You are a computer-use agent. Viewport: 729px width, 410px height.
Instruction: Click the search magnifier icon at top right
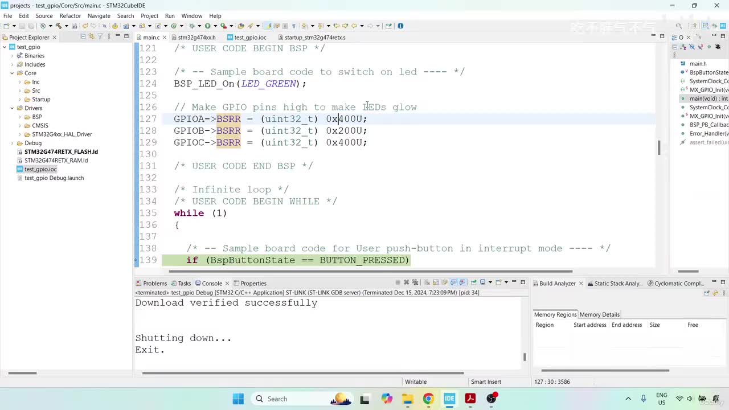tap(679, 26)
